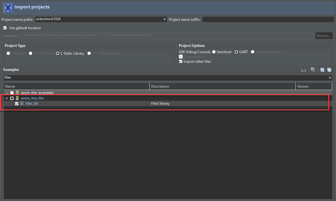Image resolution: width=336 pixels, height=201 pixels.
Task: Choose Example default for SDK Debug Console
Action: point(252,52)
